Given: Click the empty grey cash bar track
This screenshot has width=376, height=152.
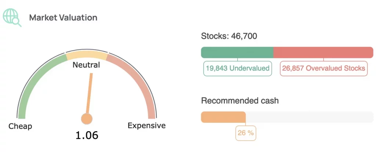Looking at the screenshot, I should 309,117.
